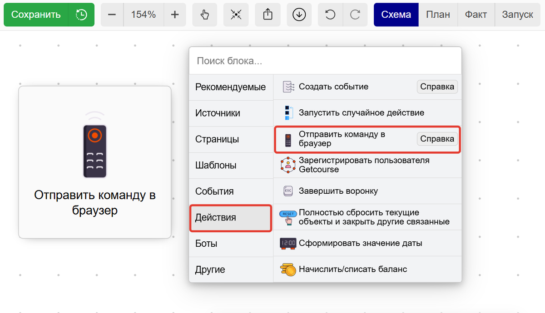Image resolution: width=545 pixels, height=313 pixels.
Task: Zoom in with the plus button
Action: 175,15
